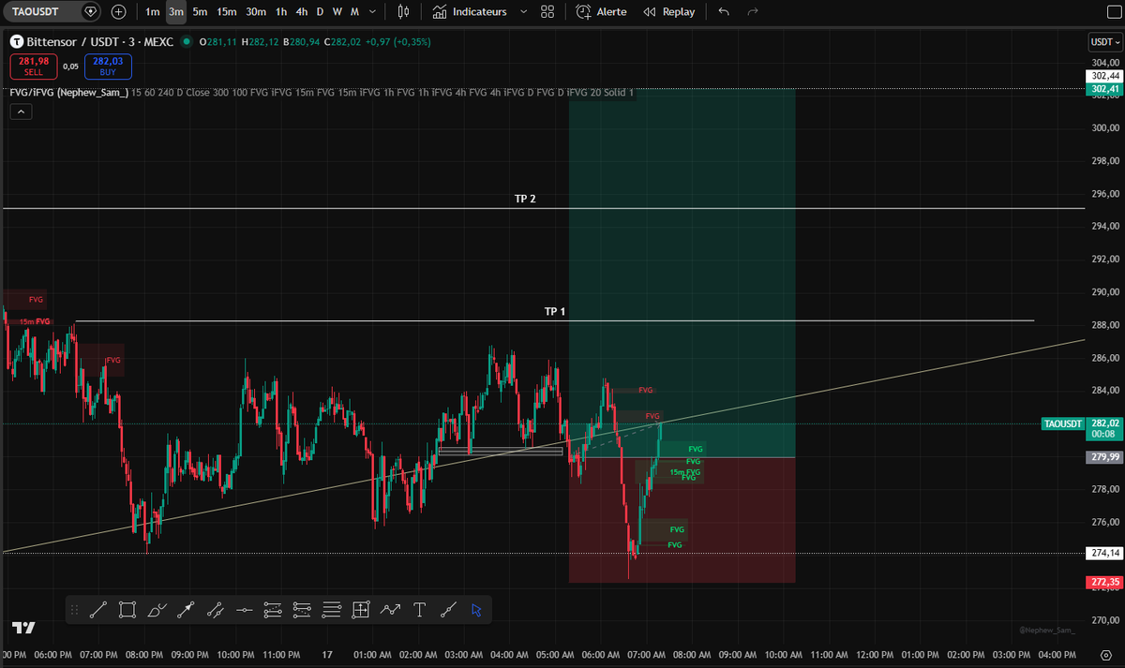This screenshot has width=1125, height=668.
Task: Select the rectangle drawing tool
Action: (127, 610)
